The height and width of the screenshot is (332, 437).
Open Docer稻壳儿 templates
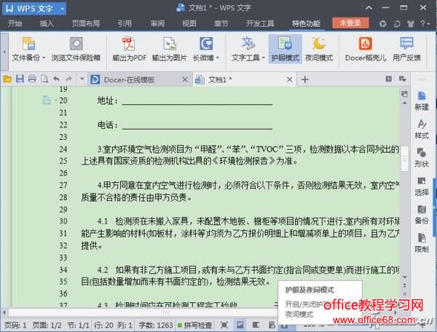pos(366,49)
